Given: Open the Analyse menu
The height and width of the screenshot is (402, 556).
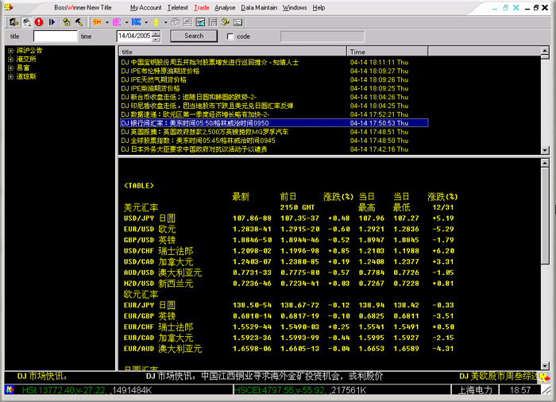Looking at the screenshot, I should point(225,7).
